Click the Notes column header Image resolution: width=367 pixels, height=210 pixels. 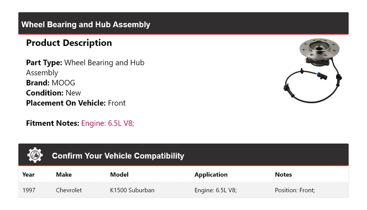click(x=283, y=174)
